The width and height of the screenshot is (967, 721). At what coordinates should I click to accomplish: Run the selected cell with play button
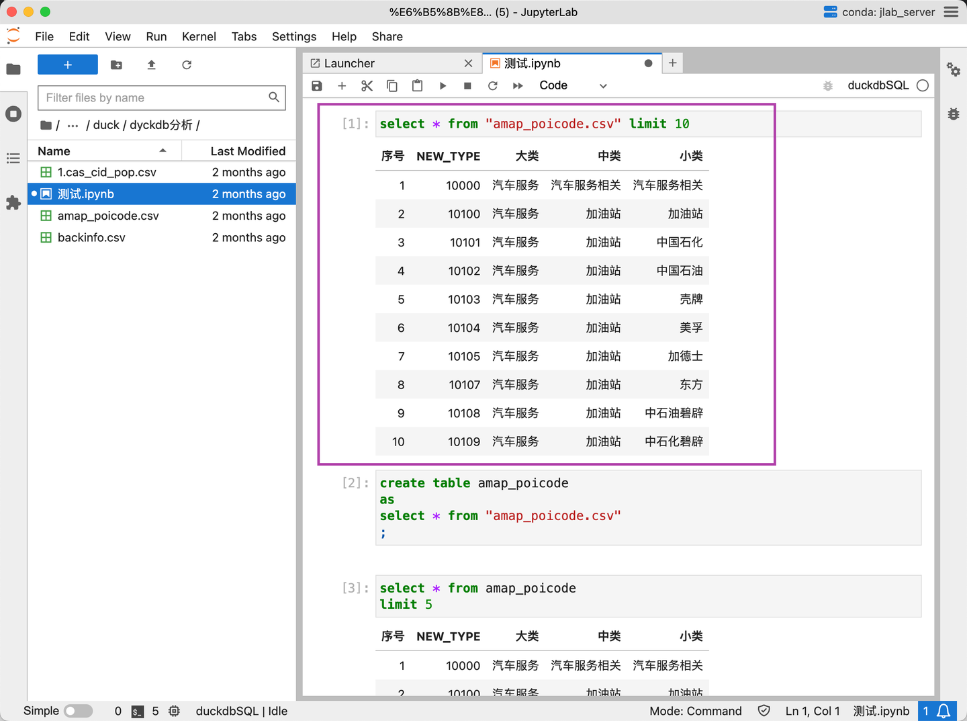click(x=443, y=85)
